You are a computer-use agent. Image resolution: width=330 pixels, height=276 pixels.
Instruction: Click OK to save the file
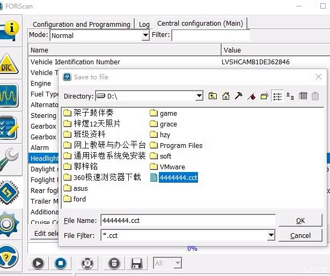(300, 220)
